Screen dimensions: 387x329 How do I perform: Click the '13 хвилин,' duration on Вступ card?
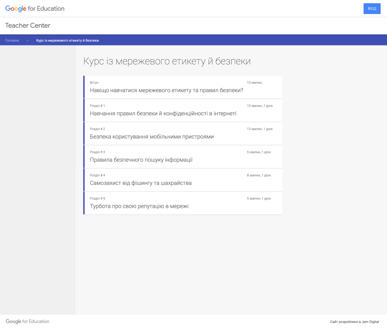click(x=255, y=83)
